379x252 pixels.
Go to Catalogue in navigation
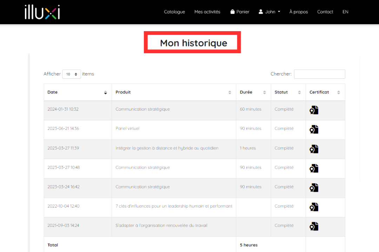click(x=174, y=12)
